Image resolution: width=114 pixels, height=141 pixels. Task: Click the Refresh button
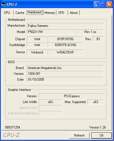[x=79, y=135]
